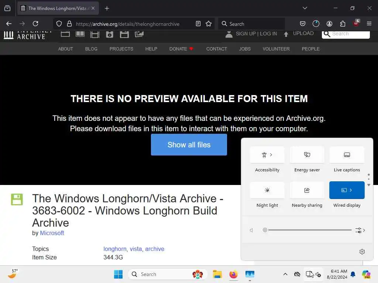The width and height of the screenshot is (378, 283).
Task: Open the Copilot taskbar icon
Action: [x=366, y=274]
